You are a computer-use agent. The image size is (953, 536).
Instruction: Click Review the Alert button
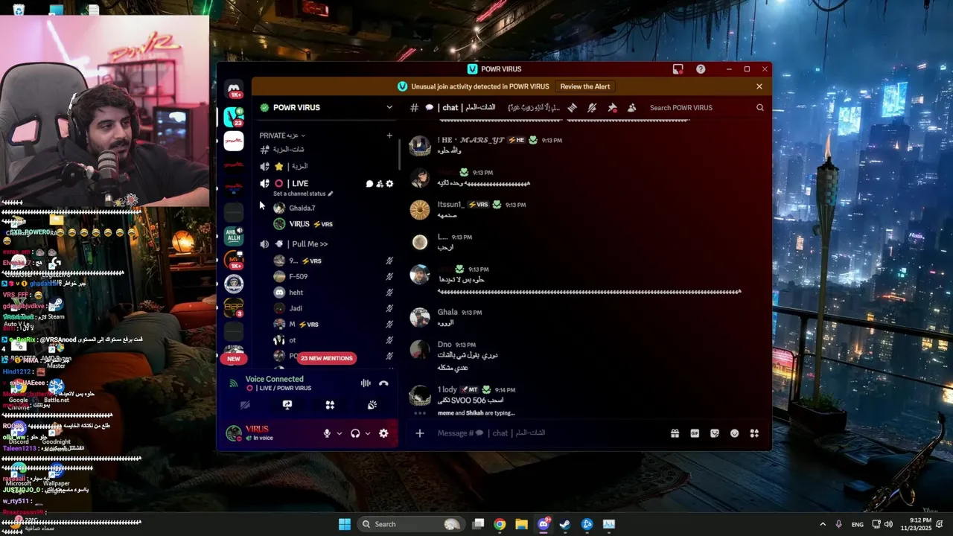click(584, 86)
